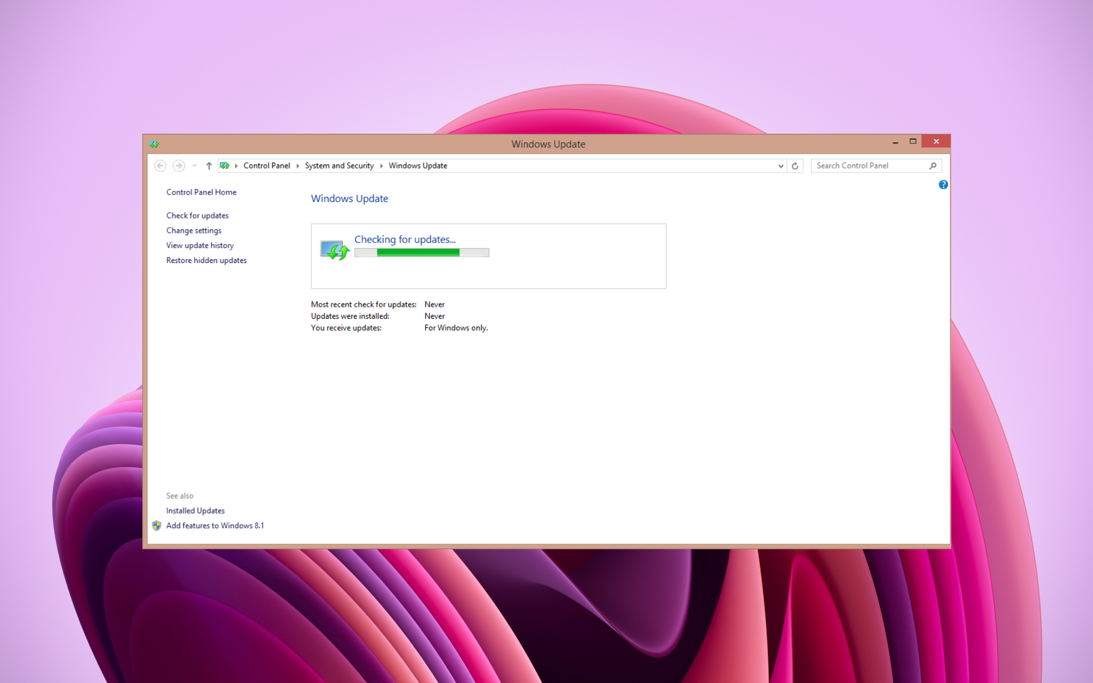Click the Forward navigation arrow
The width and height of the screenshot is (1093, 683).
[179, 166]
